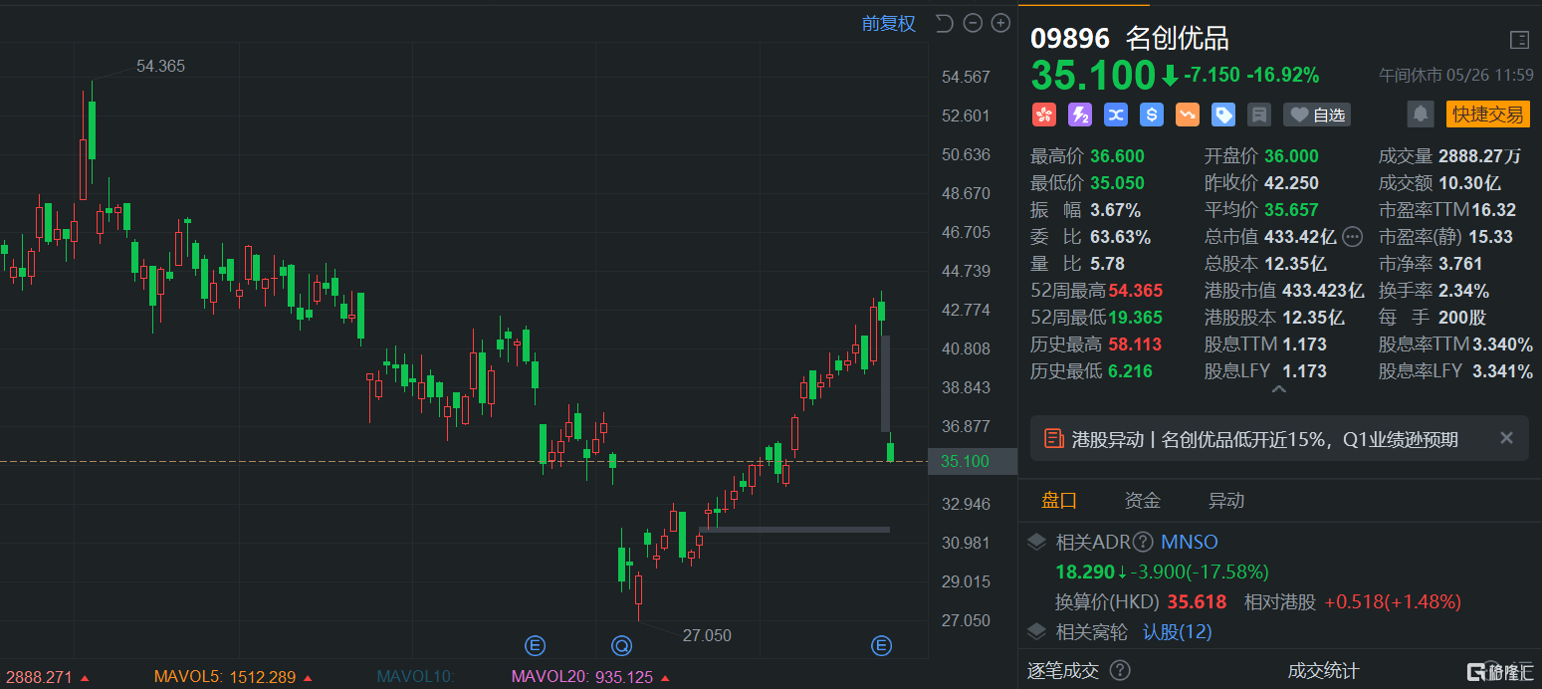1542x689 pixels.
Task: Click the large 35.100 last price
Action: pos(1092,76)
